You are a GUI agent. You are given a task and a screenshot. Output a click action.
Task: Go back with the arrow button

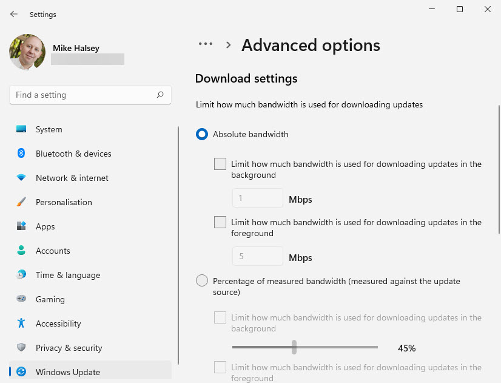[14, 14]
